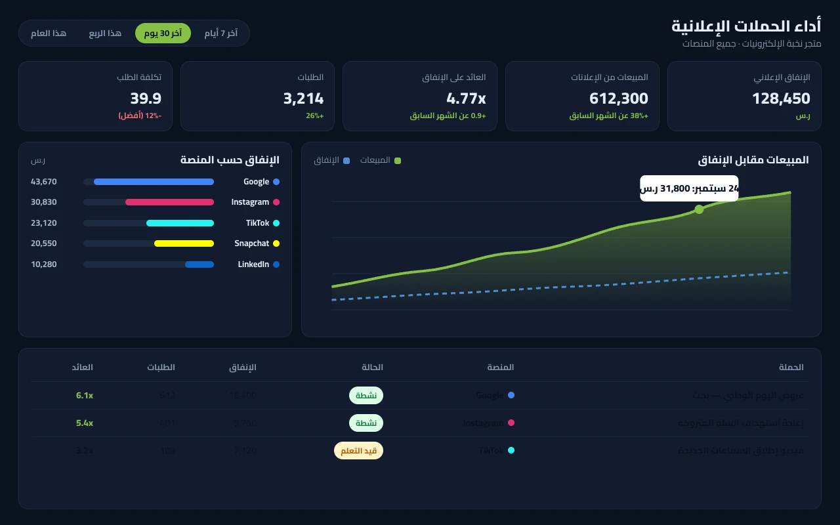Click the أداء الحملات الإعلانية page title
This screenshot has height=525, width=840.
pyautogui.click(x=746, y=27)
